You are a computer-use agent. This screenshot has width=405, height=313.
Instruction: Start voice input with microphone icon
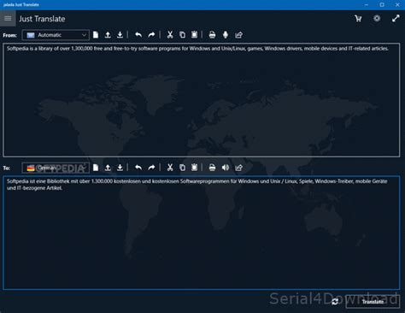226,35
